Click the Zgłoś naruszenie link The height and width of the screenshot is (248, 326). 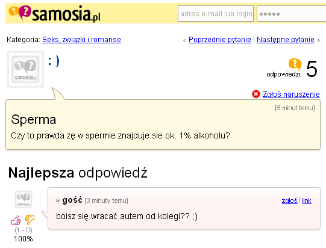point(291,95)
